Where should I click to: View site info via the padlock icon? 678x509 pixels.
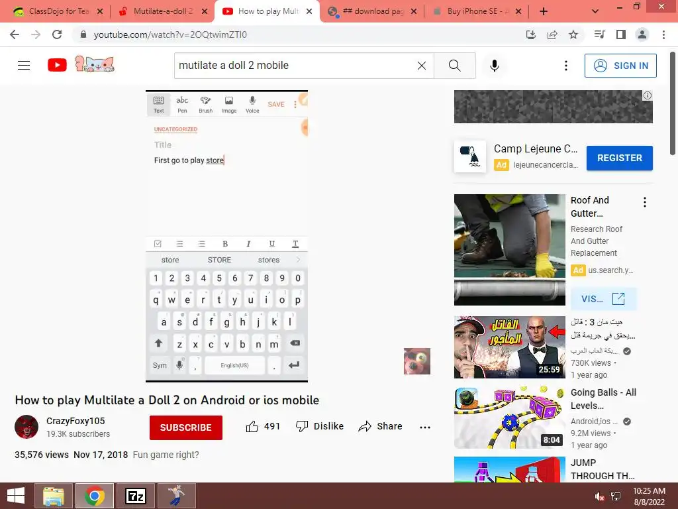[x=83, y=34]
